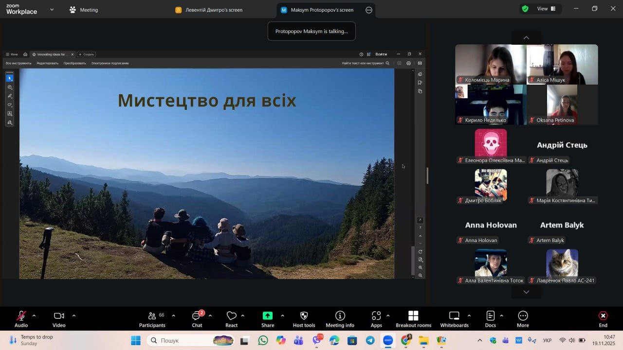623x350 pixels.
Task: Click the React icon
Action: point(232,319)
